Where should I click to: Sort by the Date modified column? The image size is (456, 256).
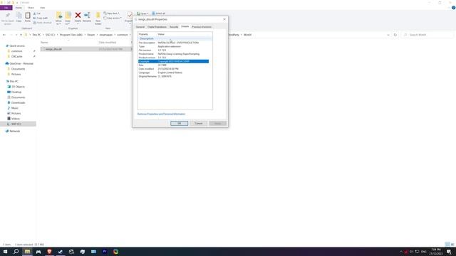(108, 43)
